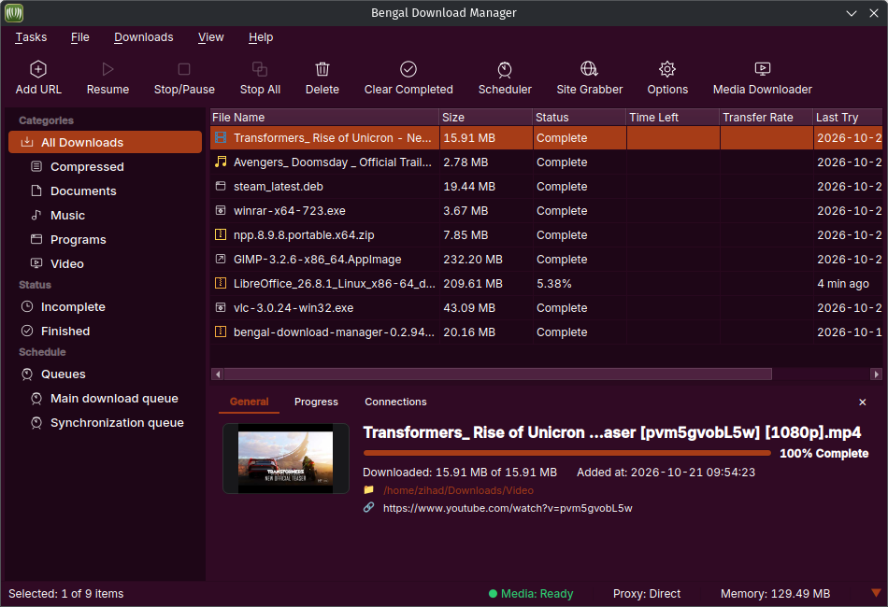Select the Queues schedule item
This screenshot has width=888, height=607.
tap(105, 374)
